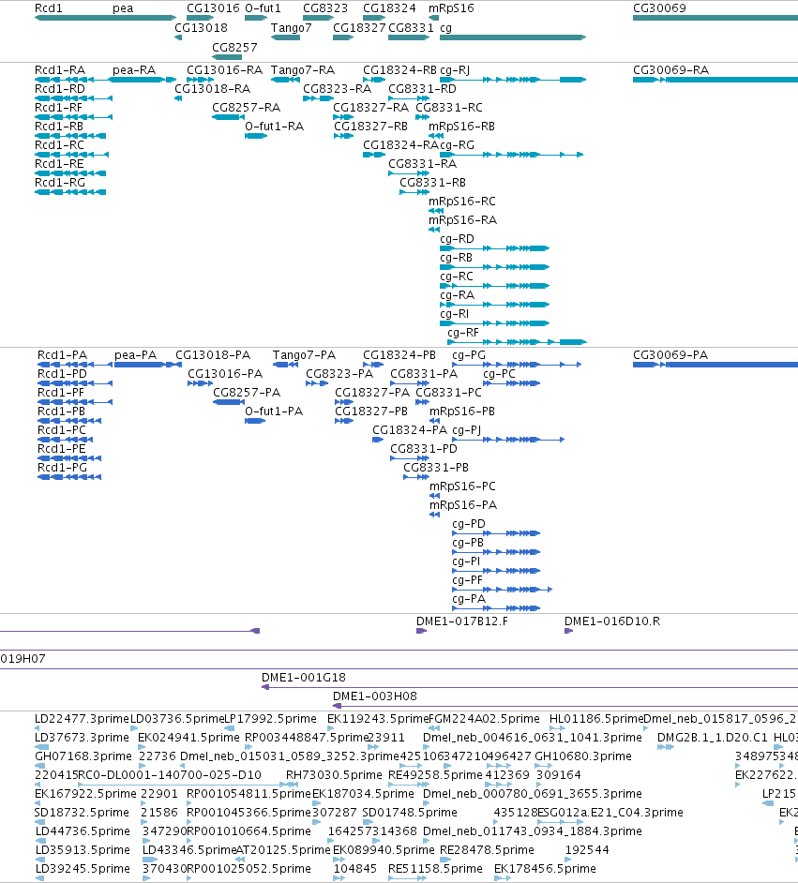The width and height of the screenshot is (798, 883).
Task: Select the cg-PG protein label
Action: click(x=469, y=354)
